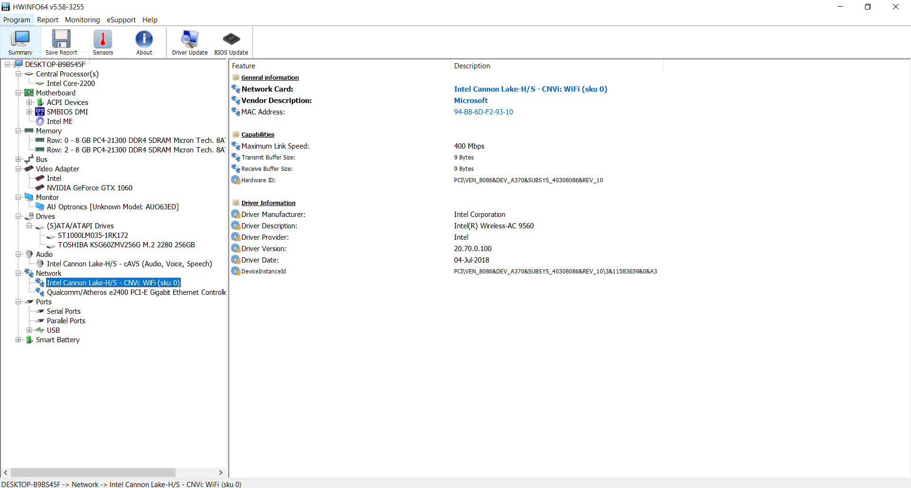The image size is (911, 488).
Task: Click the tree horizontal scrollbar thumb
Action: click(x=93, y=472)
